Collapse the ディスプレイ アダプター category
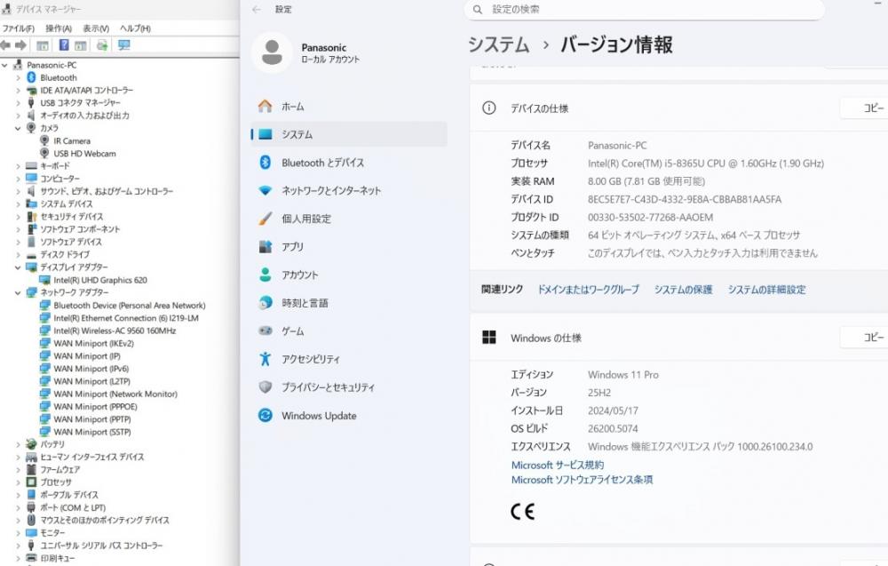888x566 pixels. coord(18,267)
